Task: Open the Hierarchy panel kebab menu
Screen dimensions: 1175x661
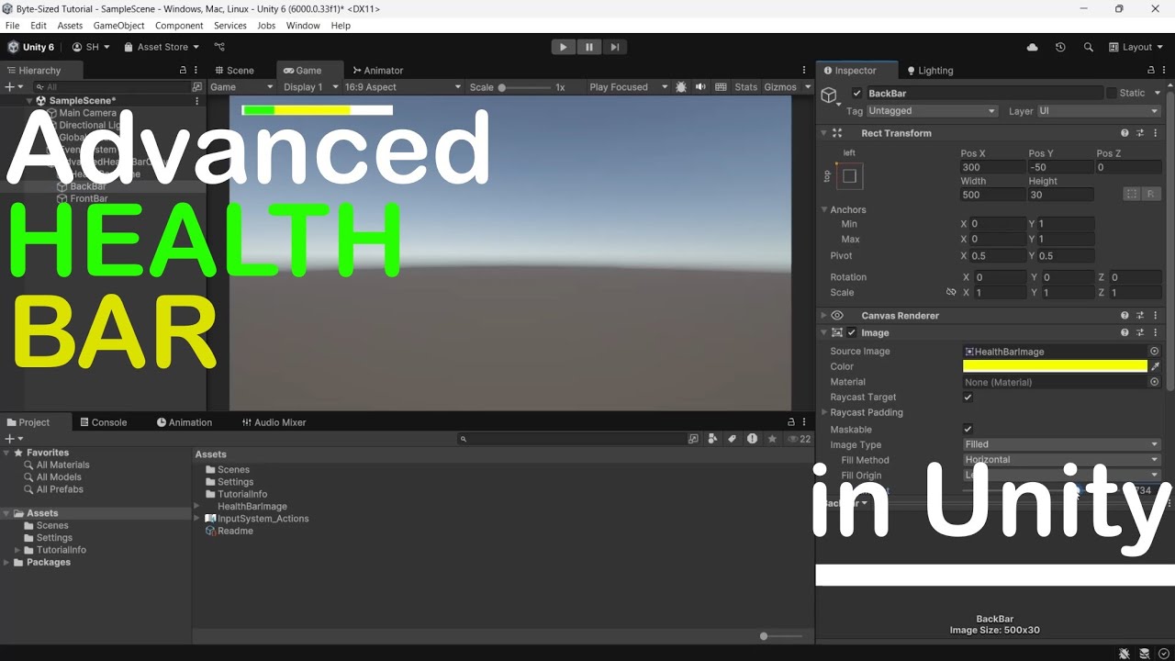Action: (196, 71)
